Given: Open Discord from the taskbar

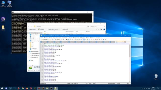Looking at the screenshot, I should tap(6, 88).
